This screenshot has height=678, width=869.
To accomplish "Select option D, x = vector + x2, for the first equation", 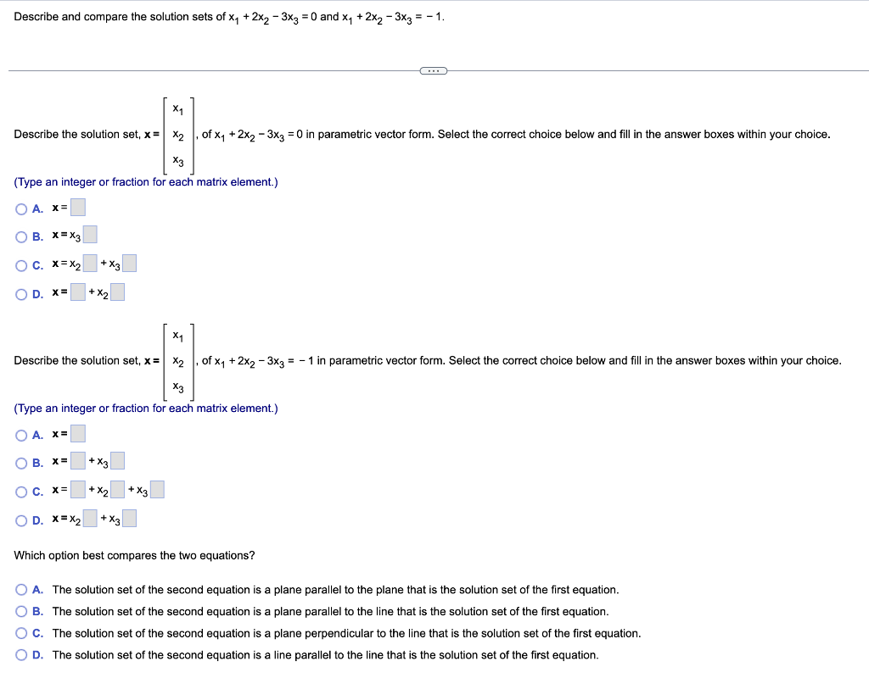I will [x=21, y=294].
